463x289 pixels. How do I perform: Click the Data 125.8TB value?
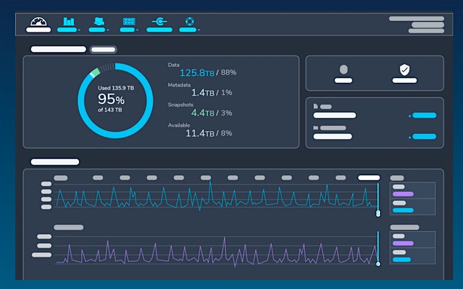[x=197, y=72]
